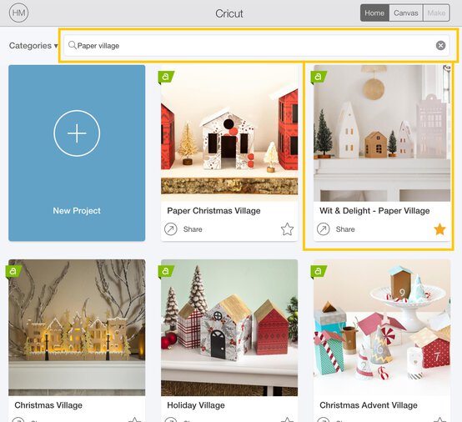The image size is (462, 422).
Task: Open the Christmas Village project image
Action: (77, 328)
